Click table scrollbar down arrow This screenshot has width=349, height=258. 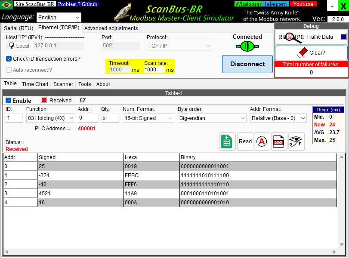pyautogui.click(x=341, y=245)
